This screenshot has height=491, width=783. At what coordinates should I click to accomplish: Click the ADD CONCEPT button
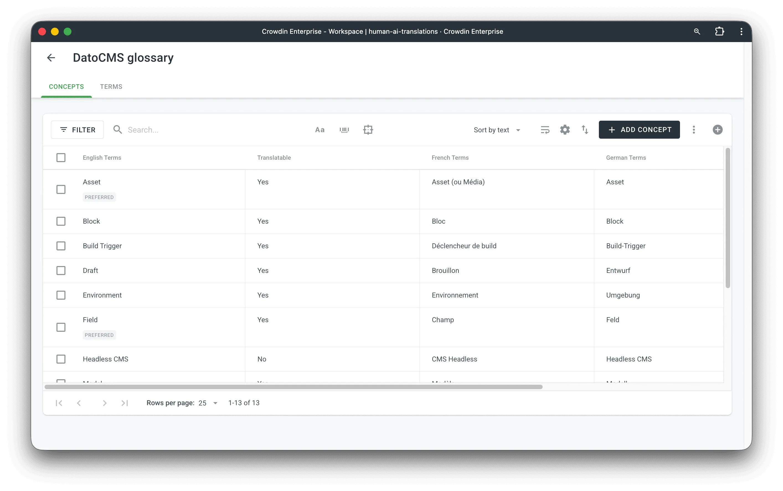[639, 130]
